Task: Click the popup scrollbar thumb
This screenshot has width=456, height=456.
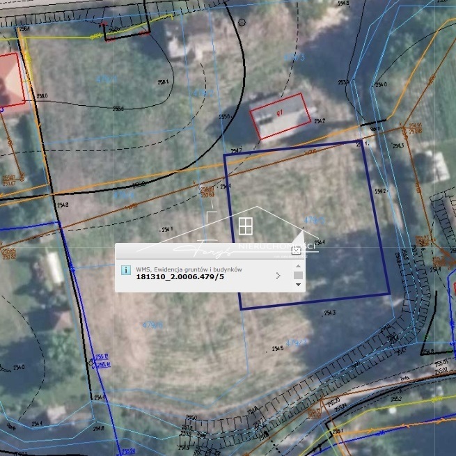Action: click(298, 276)
